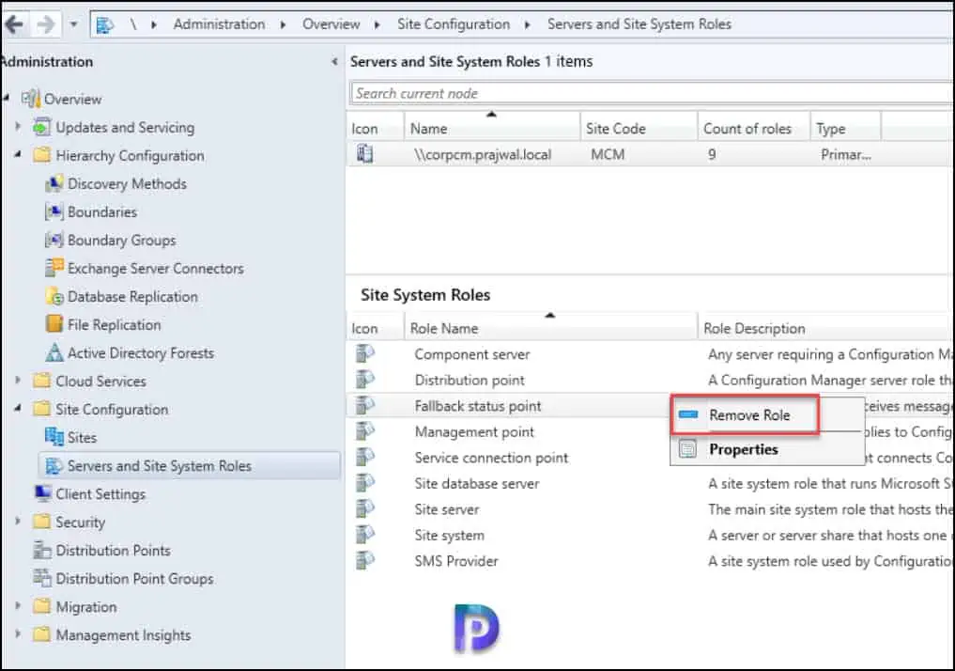Click the Distribution point role icon

[x=365, y=380]
